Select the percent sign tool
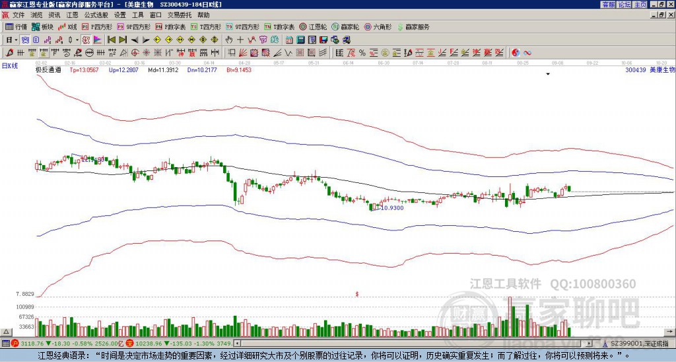The image size is (676, 362). [362, 53]
